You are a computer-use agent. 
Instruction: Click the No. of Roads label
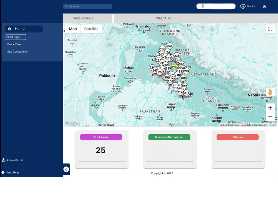pyautogui.click(x=101, y=137)
